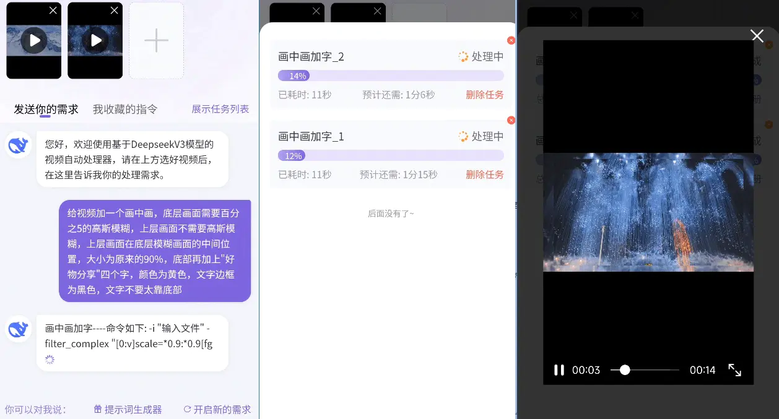779x419 pixels.
Task: Play the first video thumbnail
Action: coord(33,40)
